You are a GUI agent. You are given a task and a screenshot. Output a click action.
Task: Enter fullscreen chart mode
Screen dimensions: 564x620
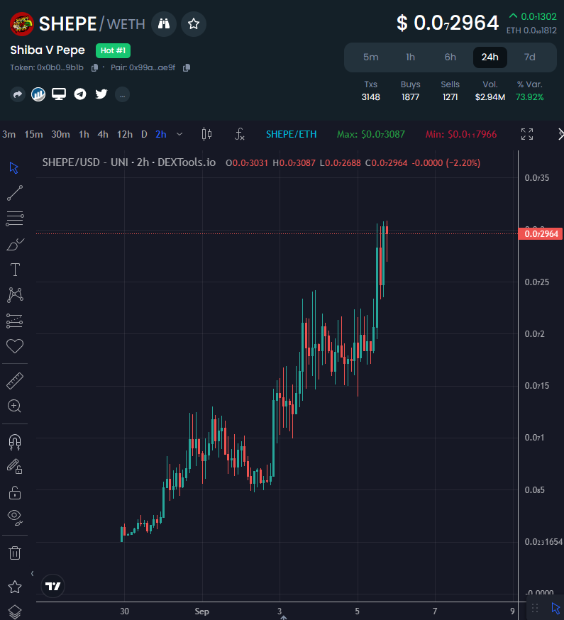pos(527,134)
